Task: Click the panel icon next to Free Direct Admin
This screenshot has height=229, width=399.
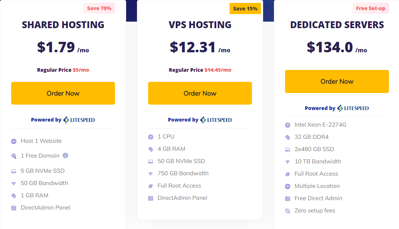Action: click(288, 199)
